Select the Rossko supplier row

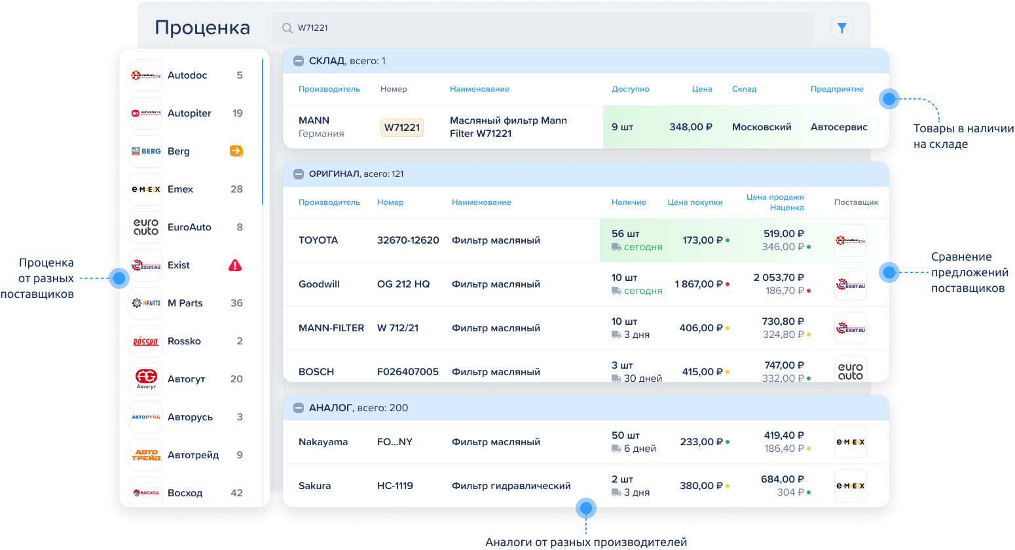(x=191, y=341)
